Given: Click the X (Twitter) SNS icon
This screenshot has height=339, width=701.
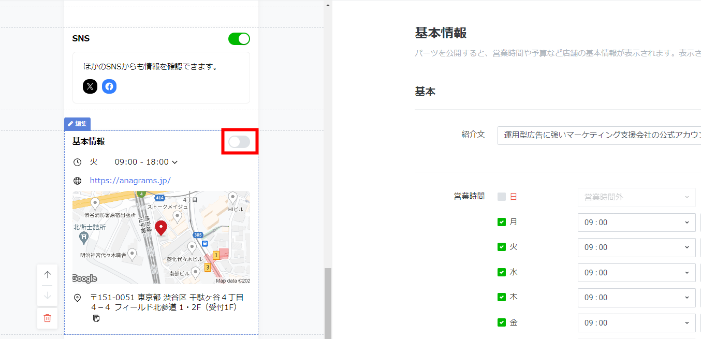Looking at the screenshot, I should (90, 86).
